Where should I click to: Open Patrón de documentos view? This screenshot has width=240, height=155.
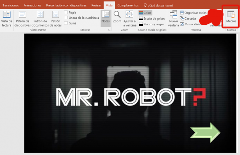coord(40,19)
